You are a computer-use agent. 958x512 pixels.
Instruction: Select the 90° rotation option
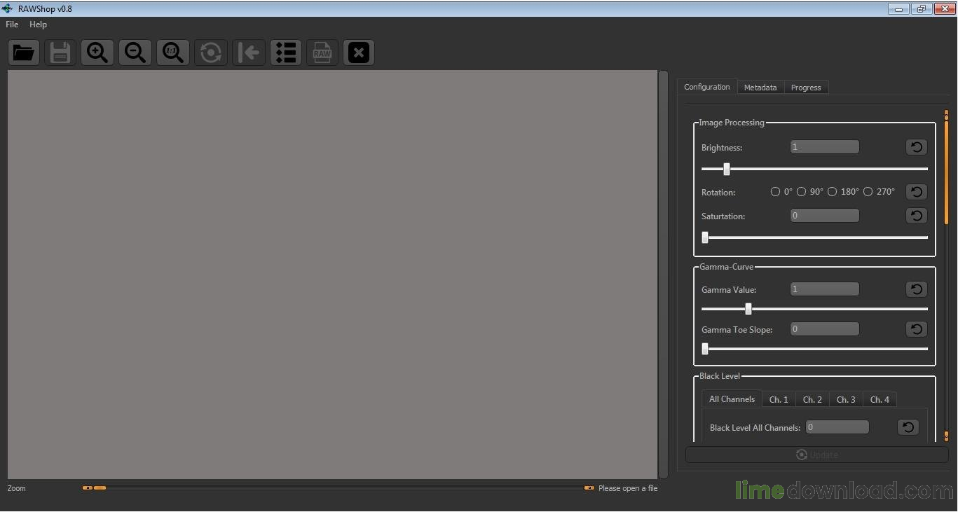(x=801, y=192)
